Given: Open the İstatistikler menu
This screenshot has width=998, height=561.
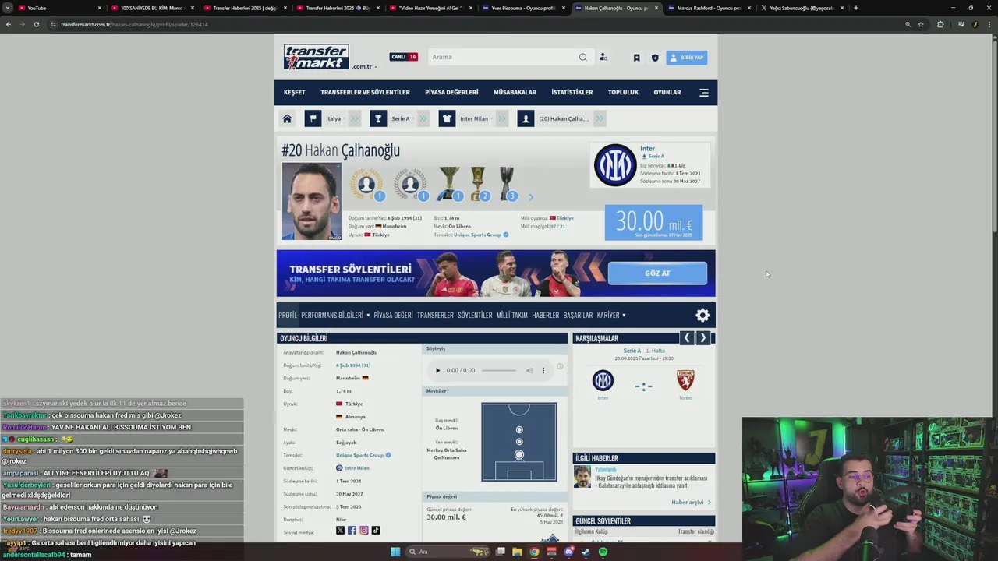Looking at the screenshot, I should [x=572, y=92].
